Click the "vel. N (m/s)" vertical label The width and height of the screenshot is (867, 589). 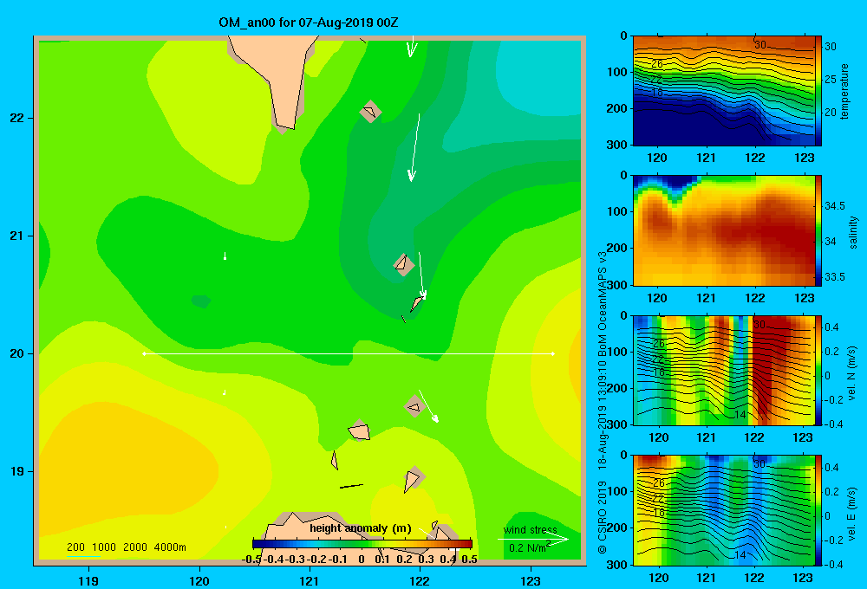(x=852, y=373)
